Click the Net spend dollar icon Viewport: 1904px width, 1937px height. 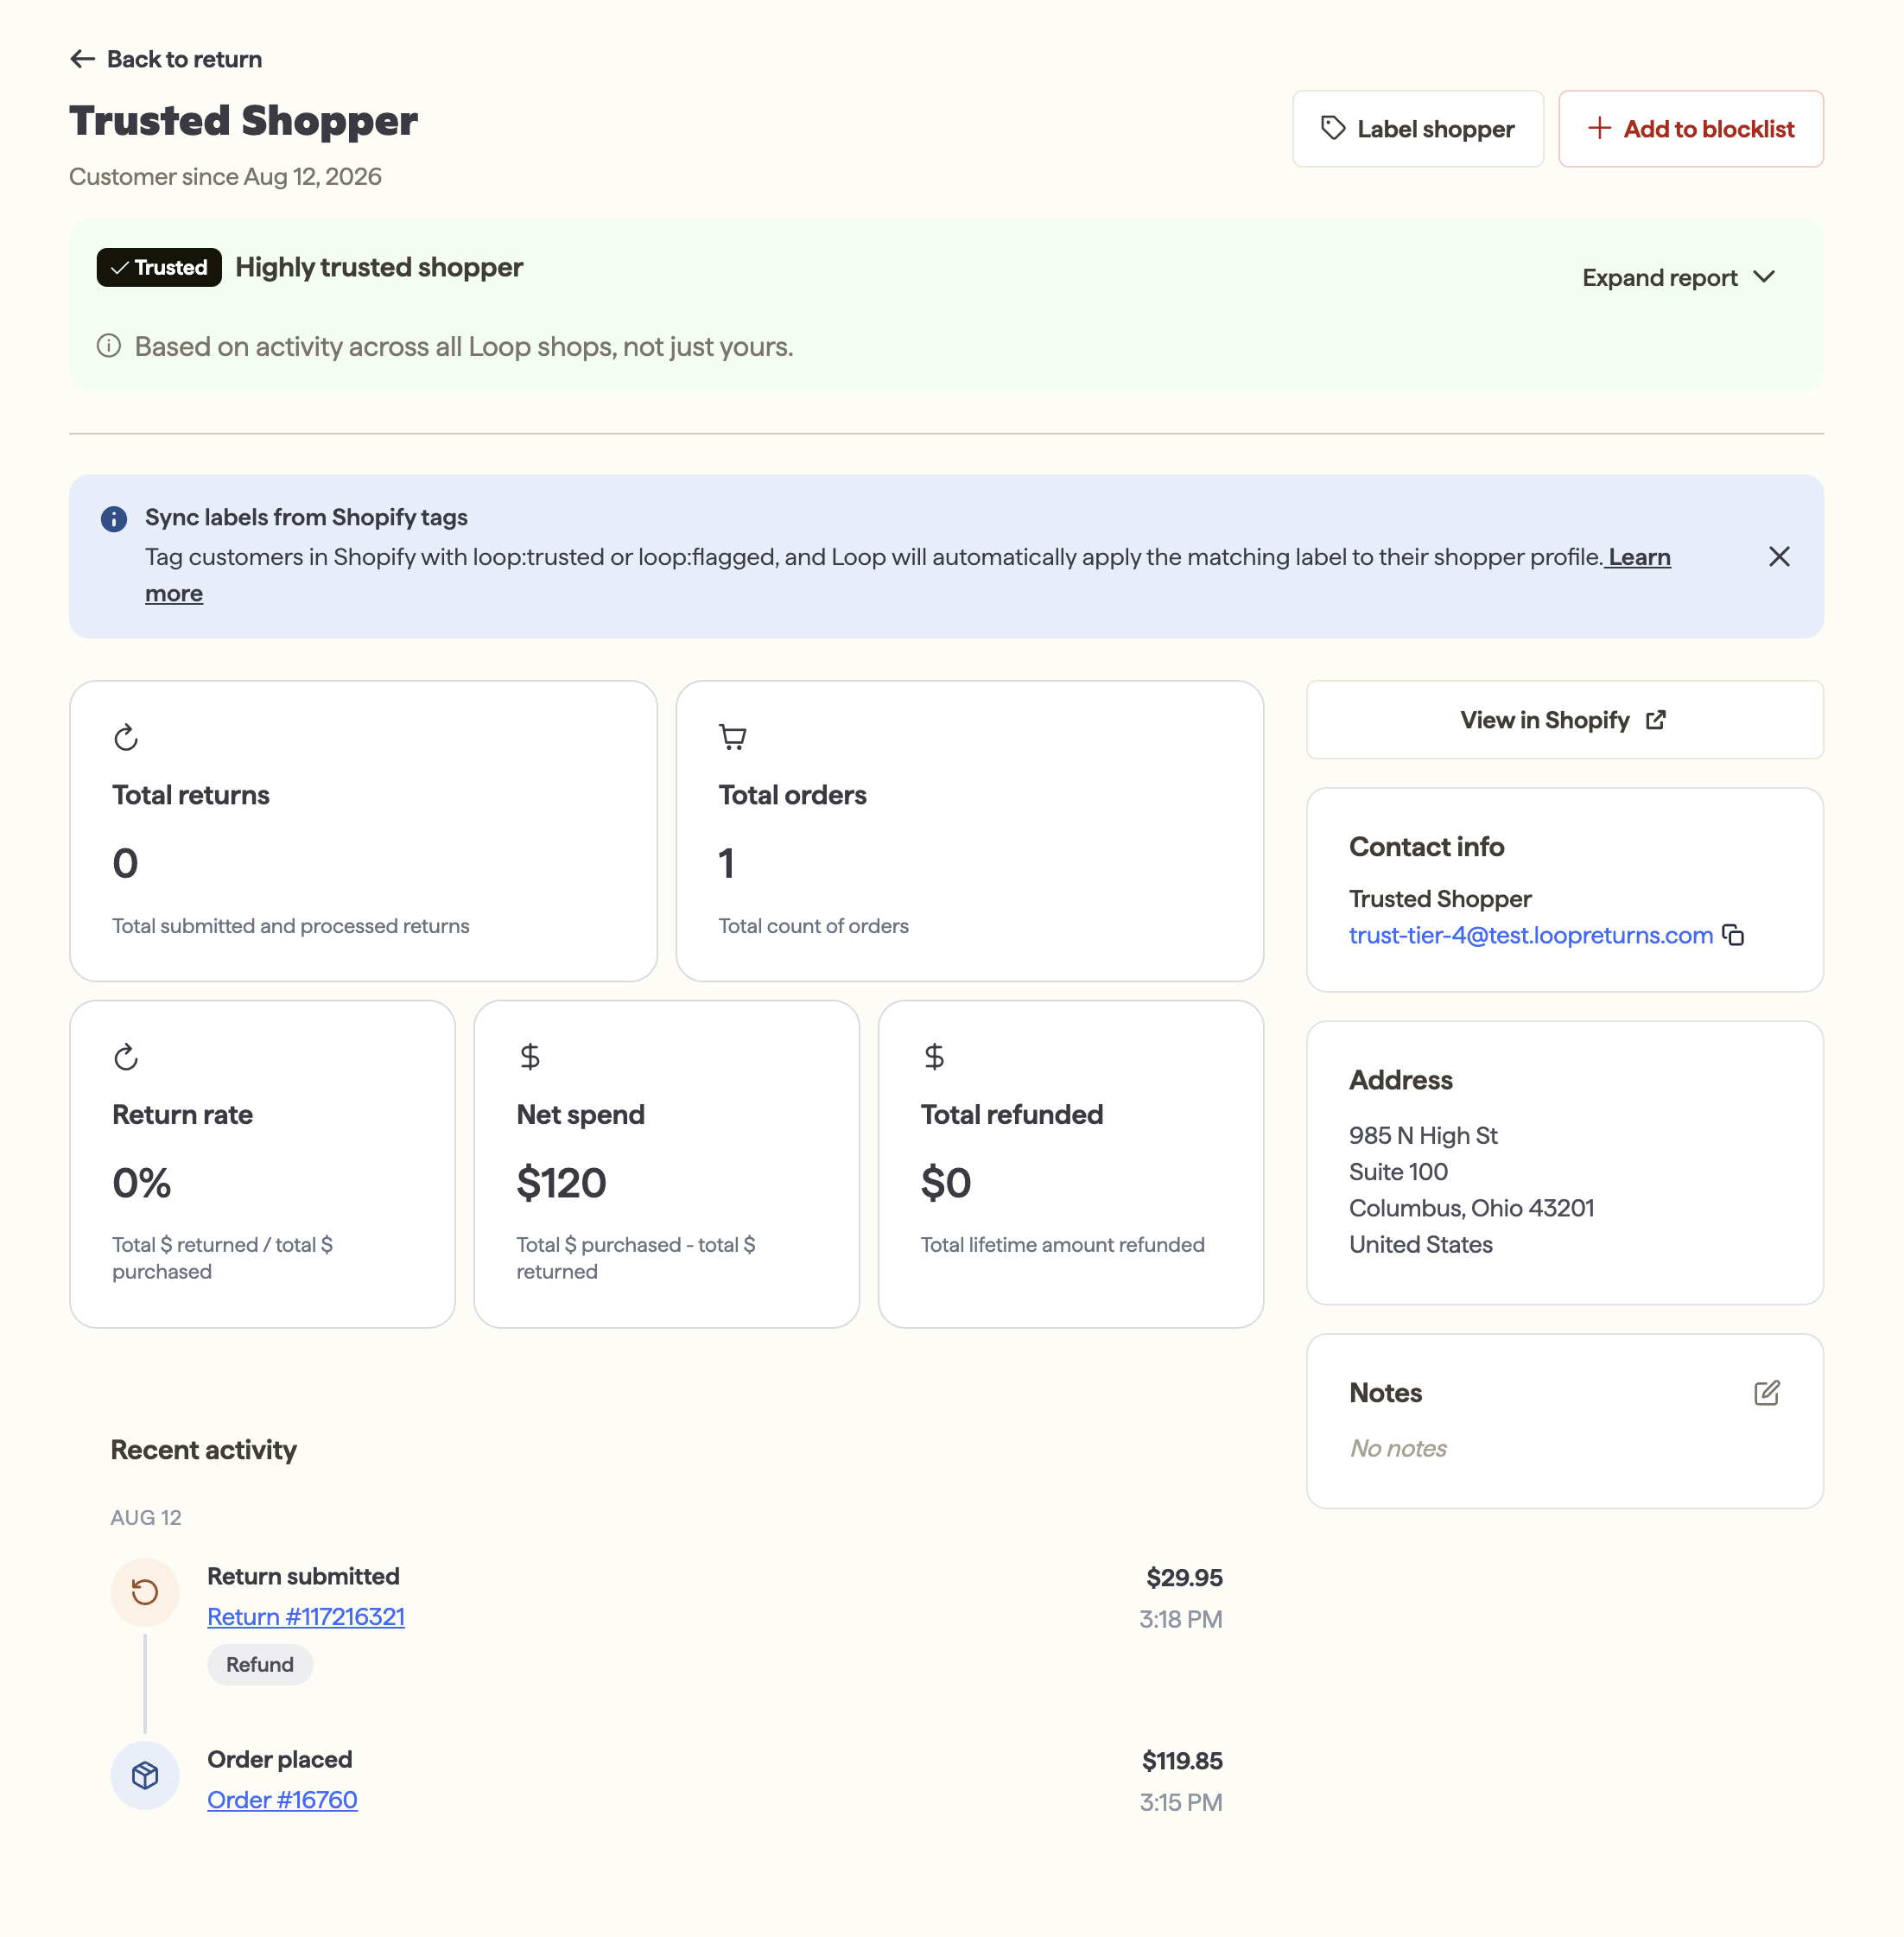pos(530,1056)
